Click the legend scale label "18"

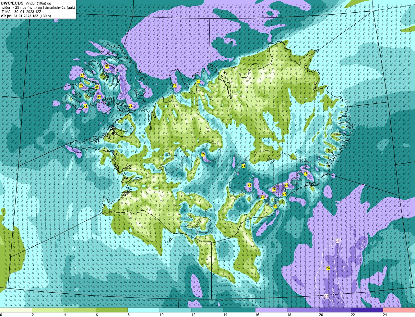tap(289, 315)
